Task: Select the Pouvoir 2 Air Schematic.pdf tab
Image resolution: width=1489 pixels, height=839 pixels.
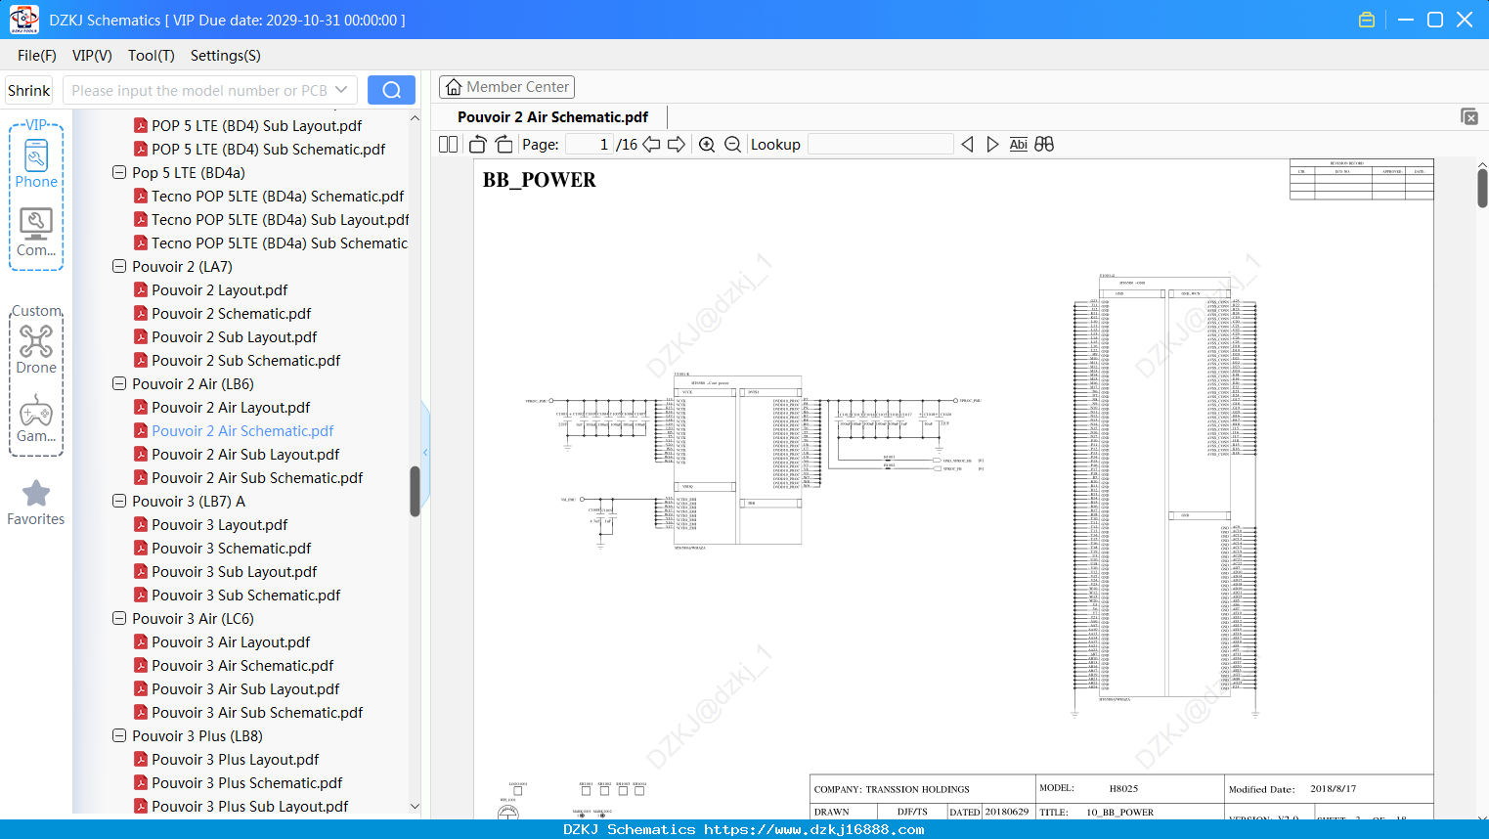Action: (x=552, y=117)
